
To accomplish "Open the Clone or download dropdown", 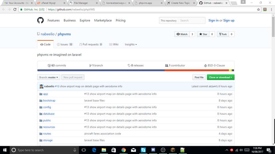I will click(221, 78).
